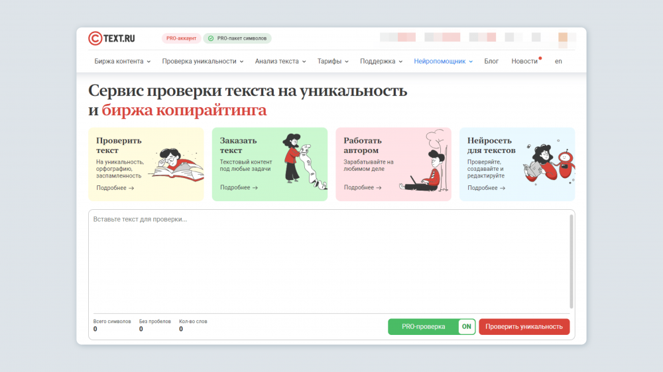
Task: Open the Новости page
Action: [x=524, y=61]
